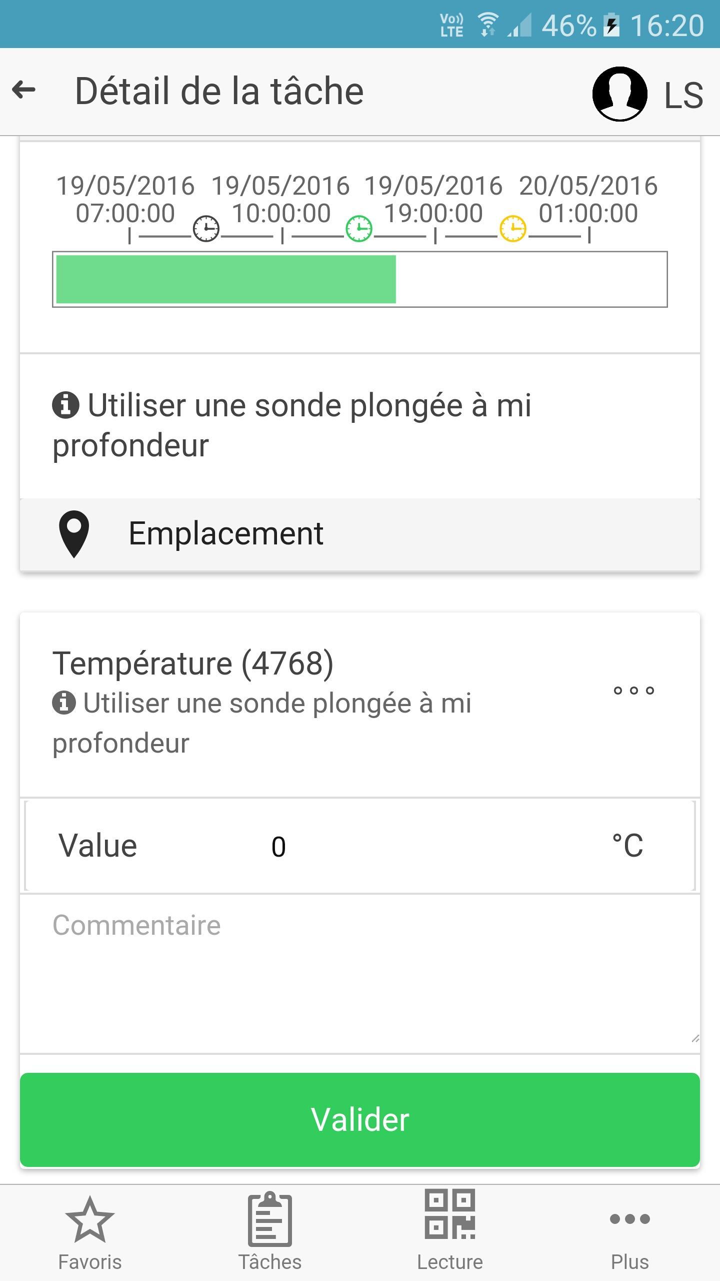Click the green clock icon on timeline
Viewport: 720px width, 1281px height.
(x=359, y=229)
